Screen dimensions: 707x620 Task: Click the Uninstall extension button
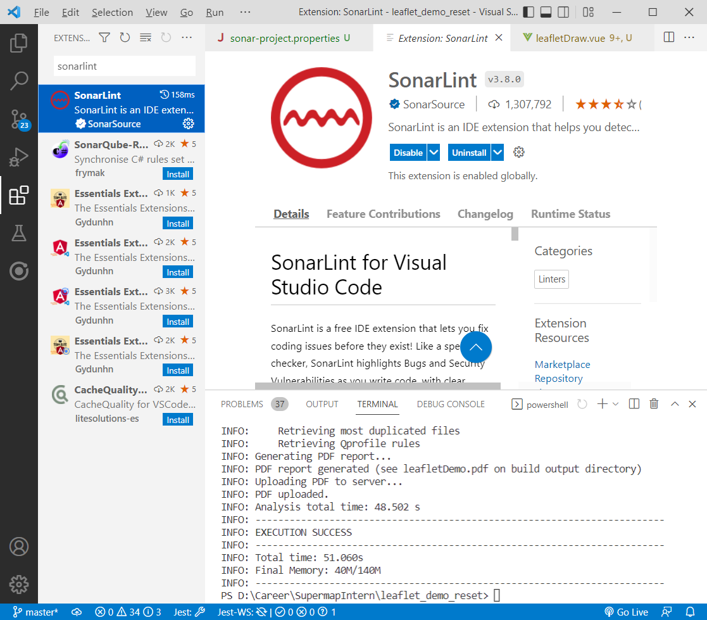click(469, 153)
